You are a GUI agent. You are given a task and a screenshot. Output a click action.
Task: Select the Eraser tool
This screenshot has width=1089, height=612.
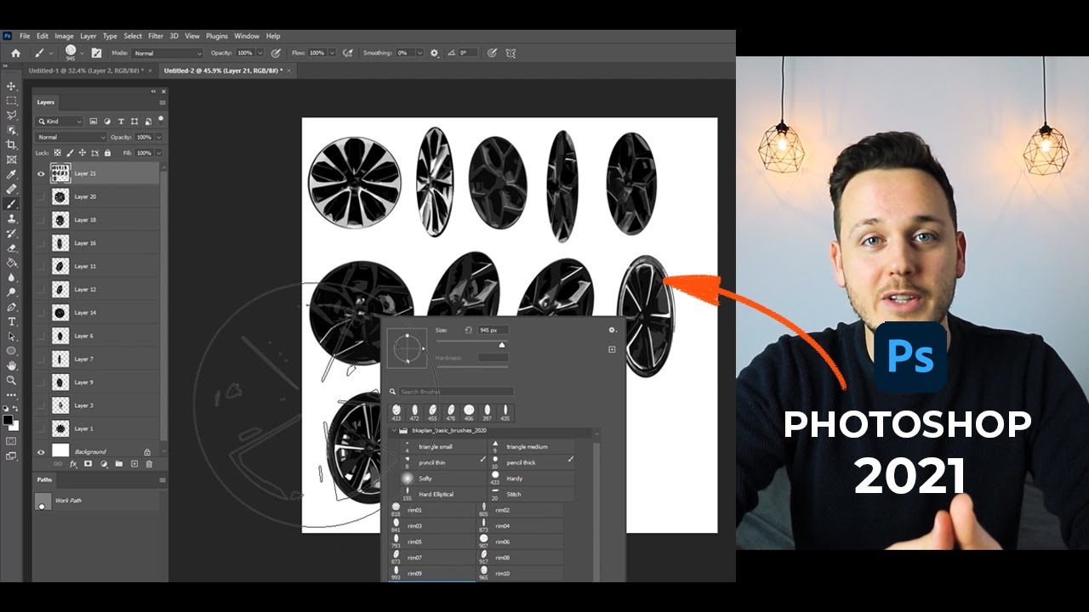coord(12,247)
